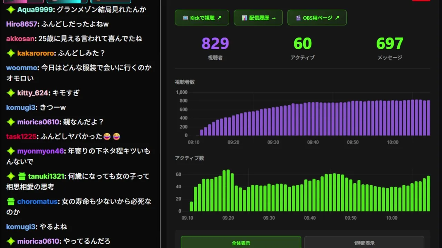Open Hiro8657's username in chat

21,24
